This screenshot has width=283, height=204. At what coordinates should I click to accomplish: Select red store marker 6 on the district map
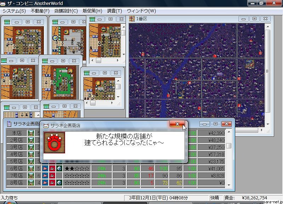click(143, 55)
